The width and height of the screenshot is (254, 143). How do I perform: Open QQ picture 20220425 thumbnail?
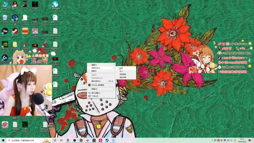[35, 6]
